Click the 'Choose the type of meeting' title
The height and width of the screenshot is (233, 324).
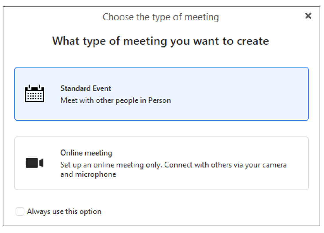[161, 17]
